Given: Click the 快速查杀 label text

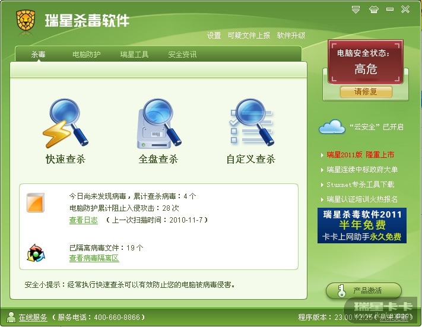Looking at the screenshot, I should click(x=65, y=159).
